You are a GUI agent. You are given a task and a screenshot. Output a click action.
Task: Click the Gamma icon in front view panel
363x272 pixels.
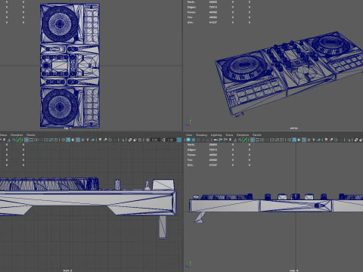(163, 140)
